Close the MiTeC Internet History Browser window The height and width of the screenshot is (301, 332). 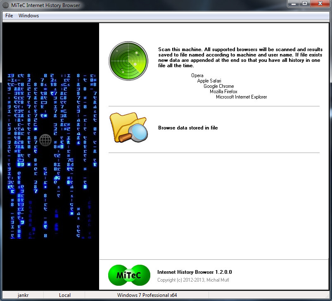tap(320, 4)
